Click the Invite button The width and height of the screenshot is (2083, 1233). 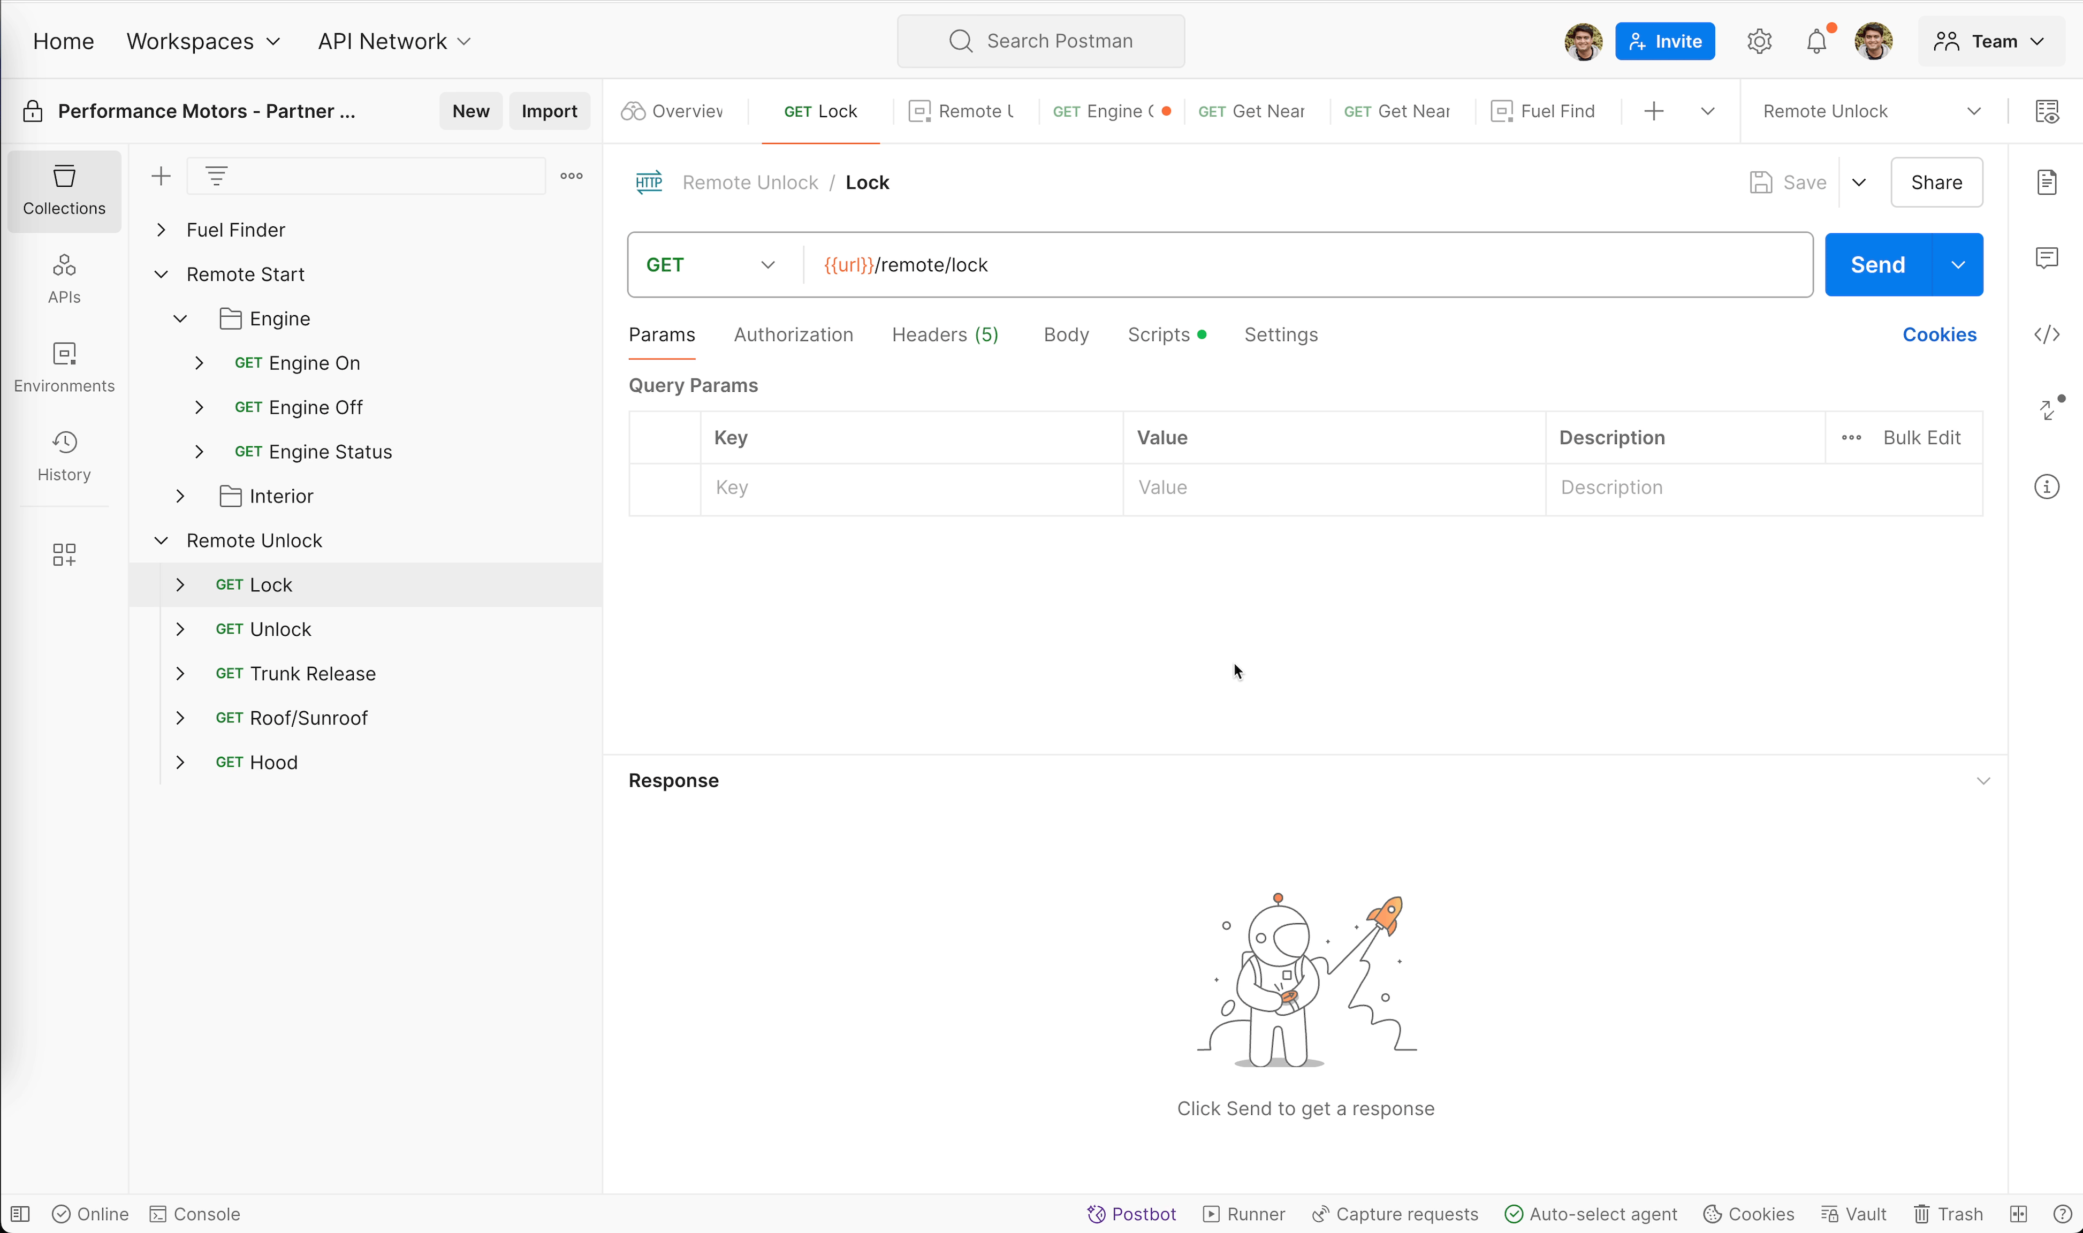[1664, 42]
